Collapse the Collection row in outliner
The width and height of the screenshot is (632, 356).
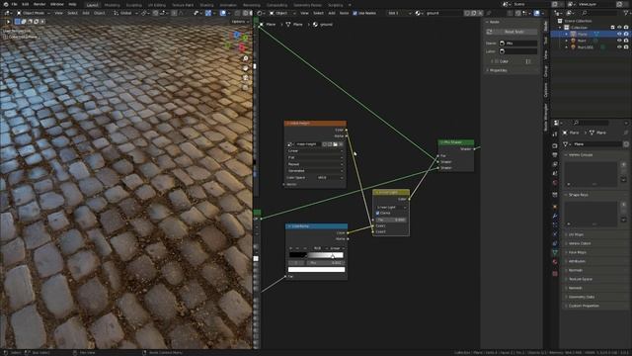(560, 28)
